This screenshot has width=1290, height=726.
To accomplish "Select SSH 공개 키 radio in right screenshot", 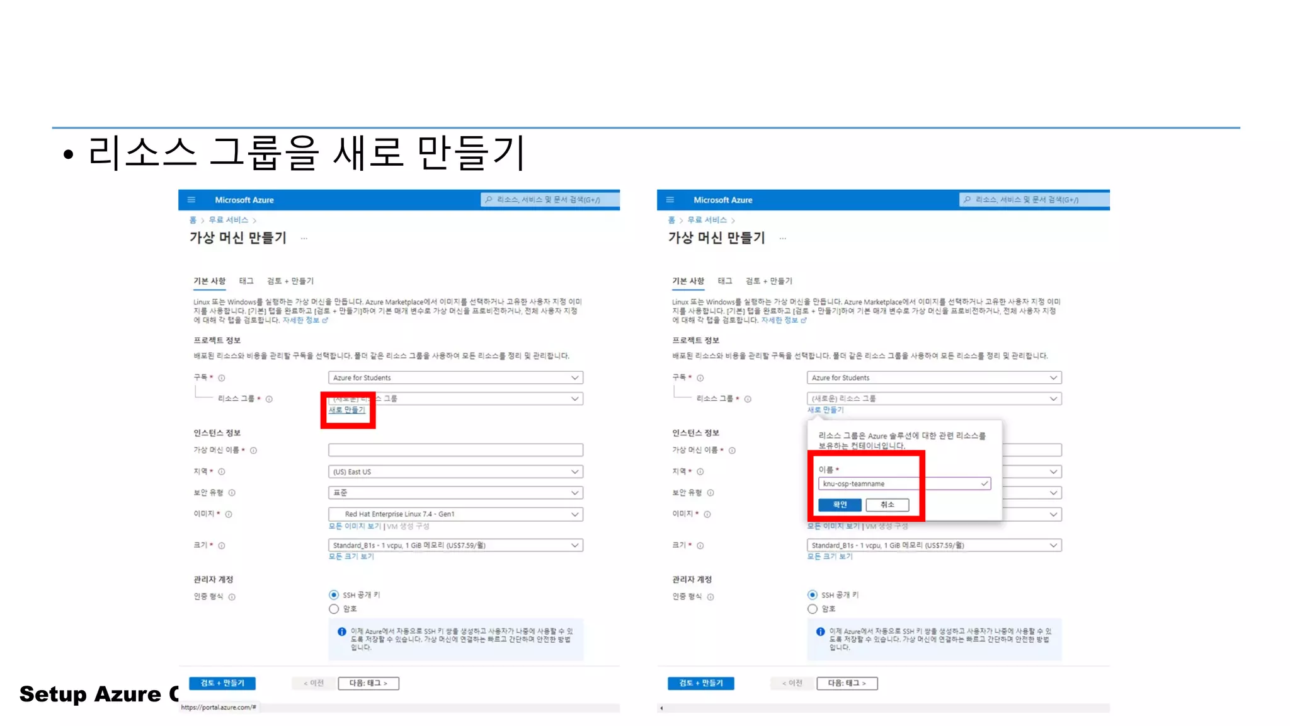I will tap(813, 595).
